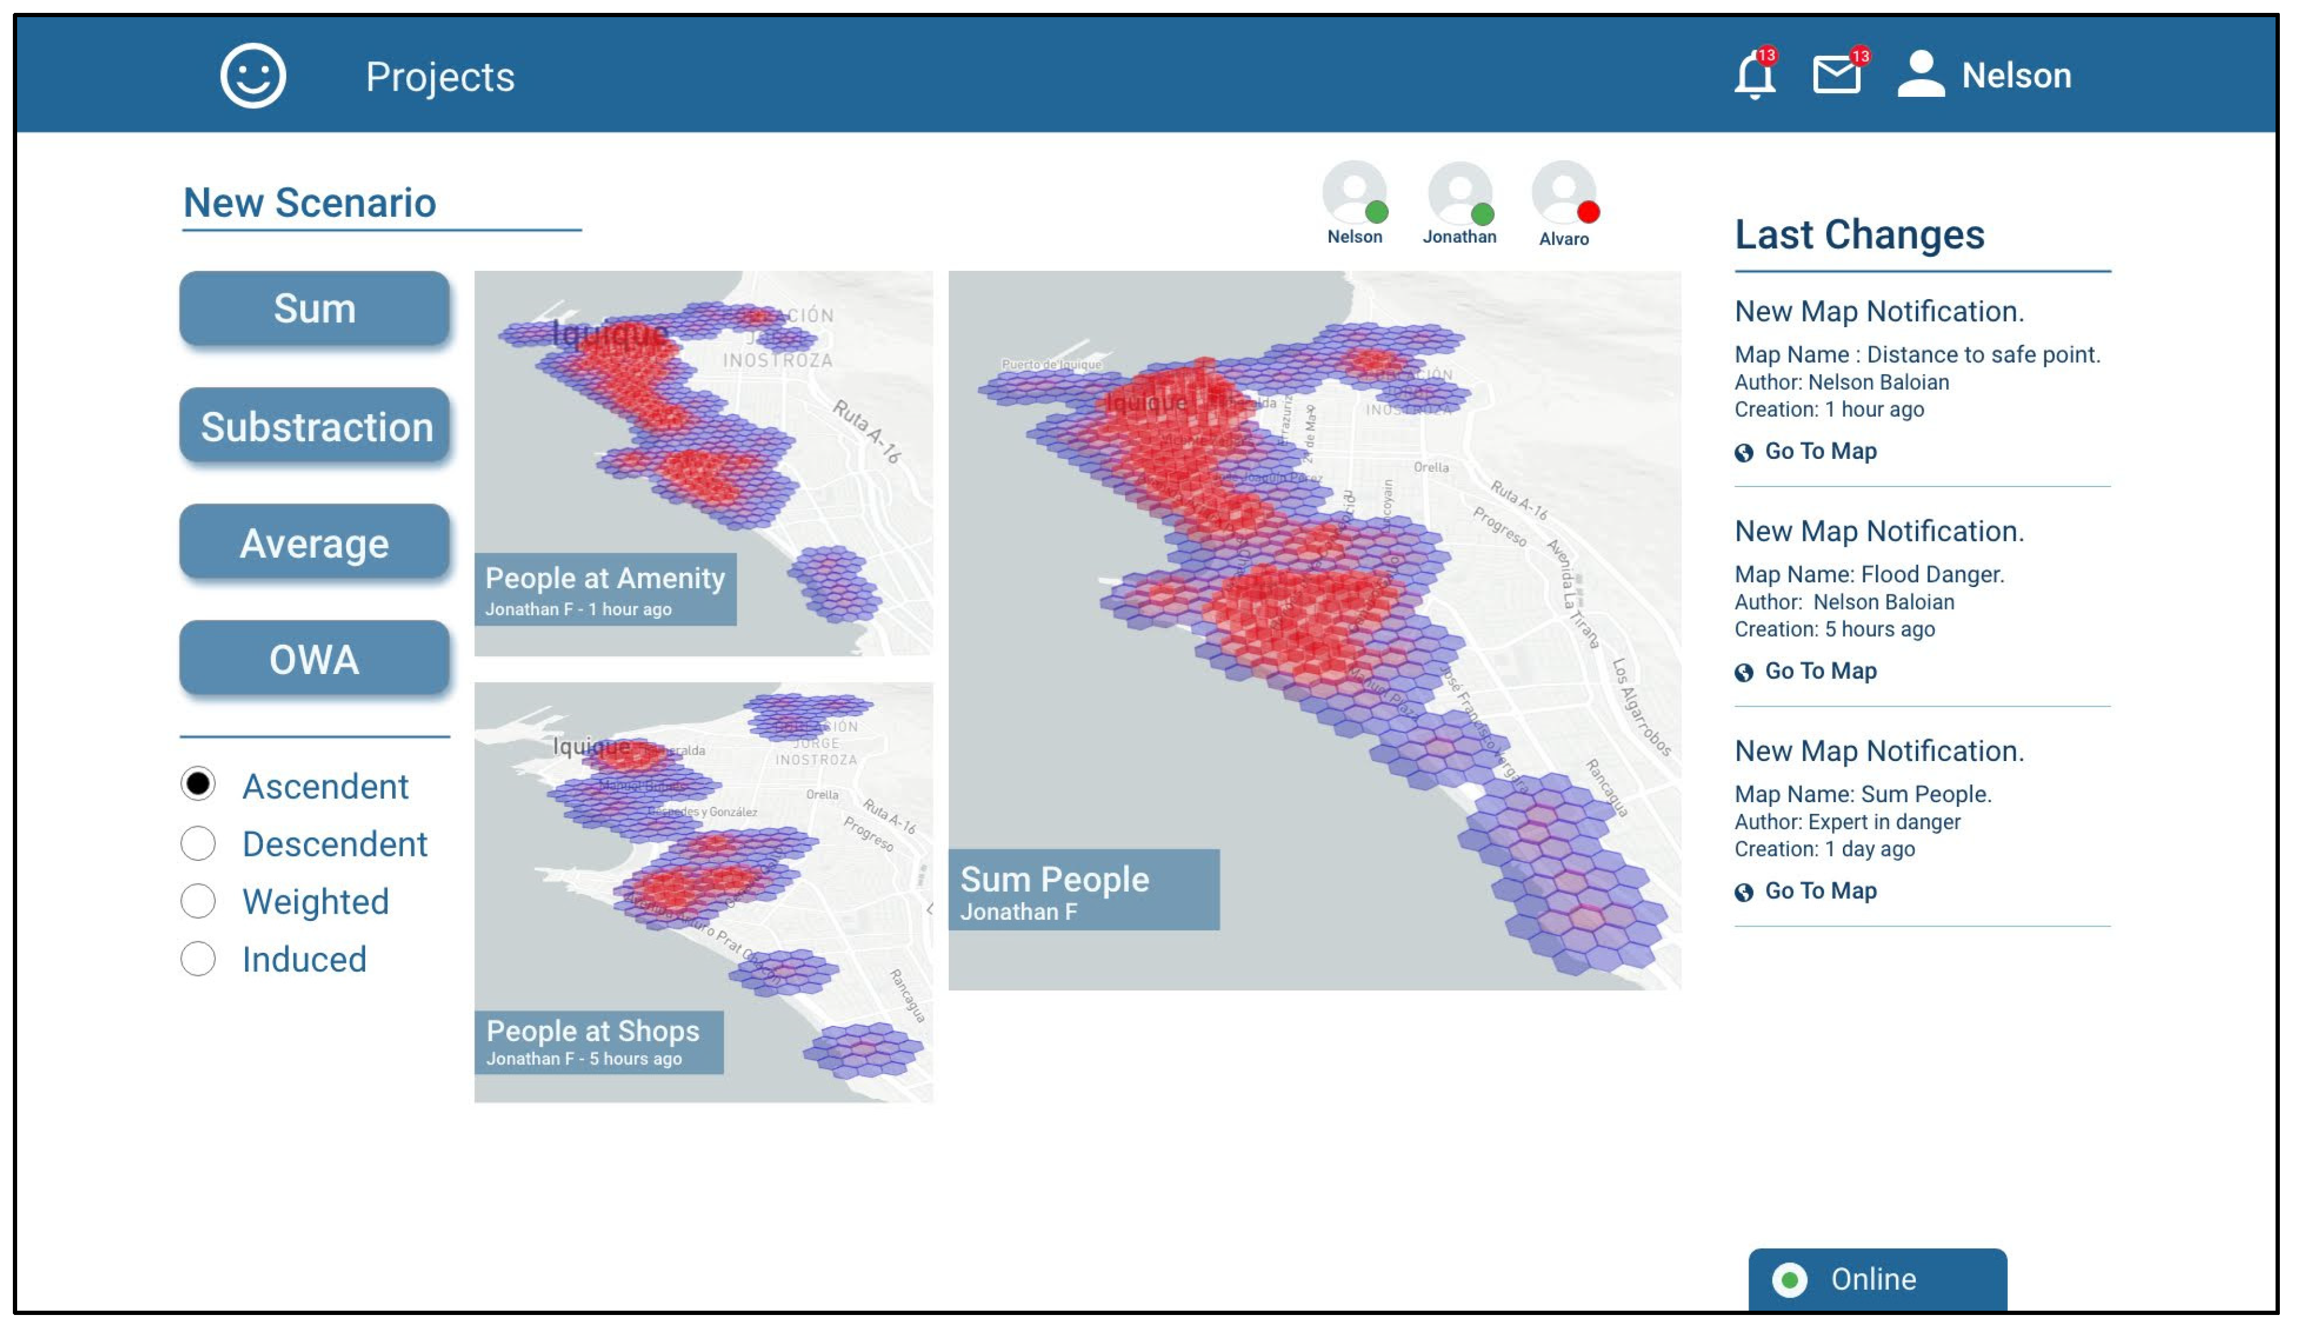The height and width of the screenshot is (1326, 2297).
Task: Click globe icon for Flood Danger map
Action: click(x=1743, y=672)
